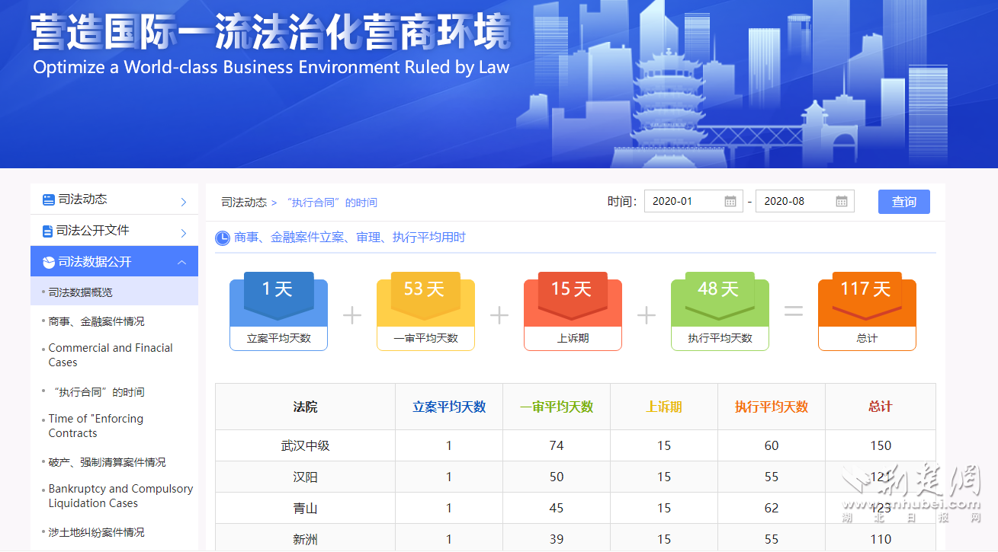Go to Time of "Enforcing Contracts" page

[95, 426]
